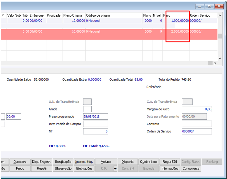Screen dimensions: 227x179
Task: Click the horizontal scrollbar thumb
Action: [210, 63]
